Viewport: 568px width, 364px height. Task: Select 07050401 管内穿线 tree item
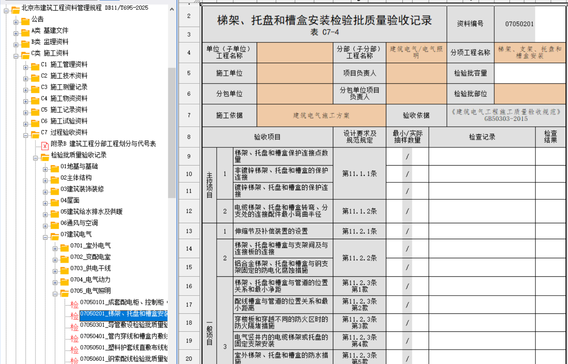coord(124,336)
